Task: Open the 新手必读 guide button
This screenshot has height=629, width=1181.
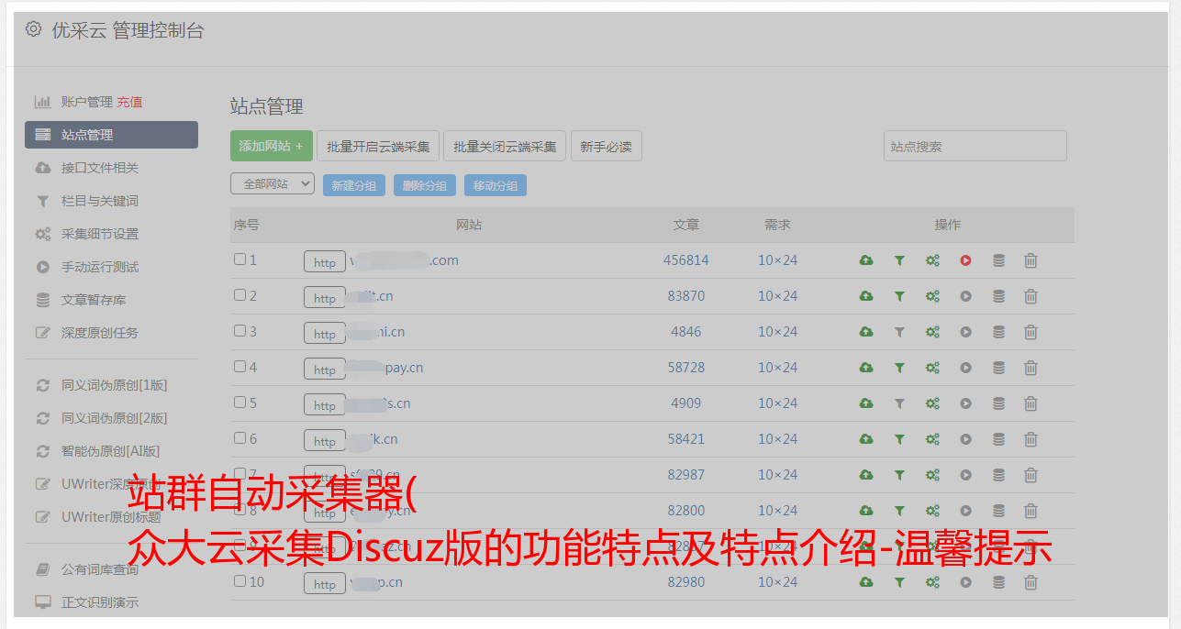Action: (606, 146)
